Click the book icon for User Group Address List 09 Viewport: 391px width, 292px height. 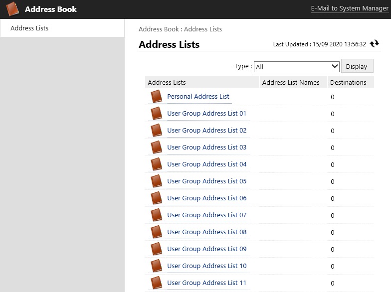(157, 249)
